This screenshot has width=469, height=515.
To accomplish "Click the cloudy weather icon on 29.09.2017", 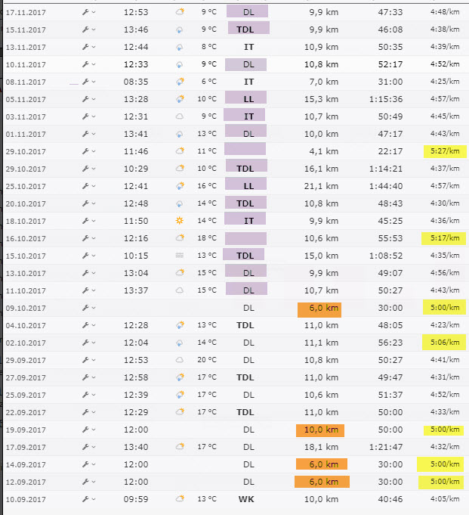I will point(180,360).
